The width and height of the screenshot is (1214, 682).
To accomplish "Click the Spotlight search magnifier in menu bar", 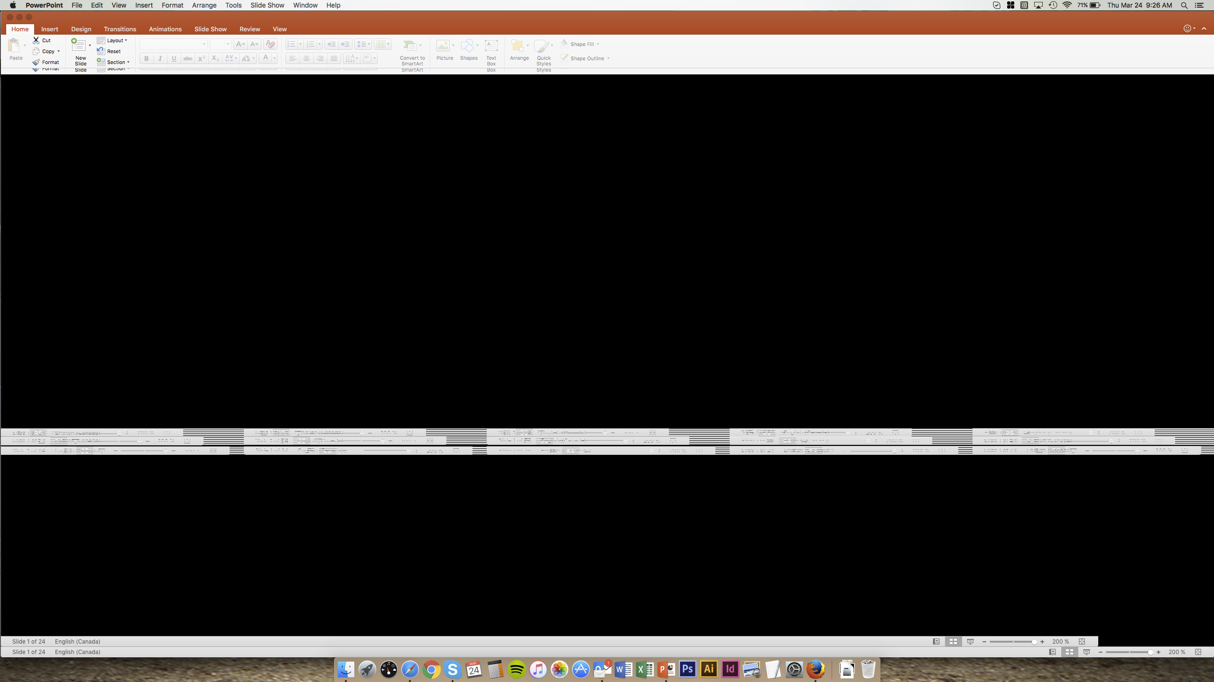I will 1184,5.
